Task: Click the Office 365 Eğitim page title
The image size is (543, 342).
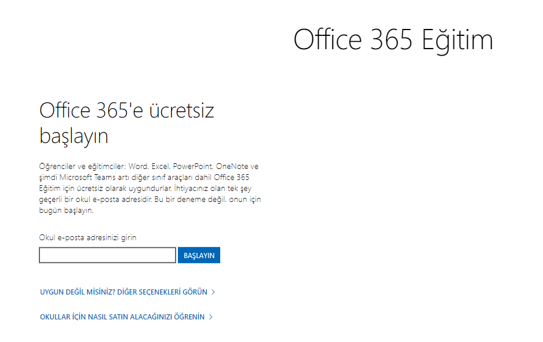Action: click(x=393, y=40)
